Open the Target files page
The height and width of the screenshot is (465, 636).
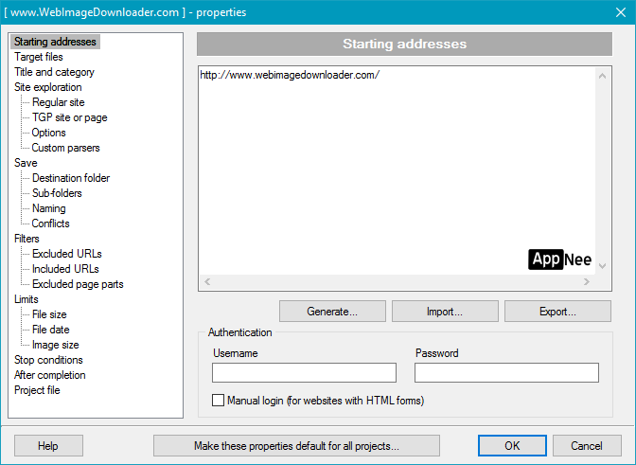39,57
